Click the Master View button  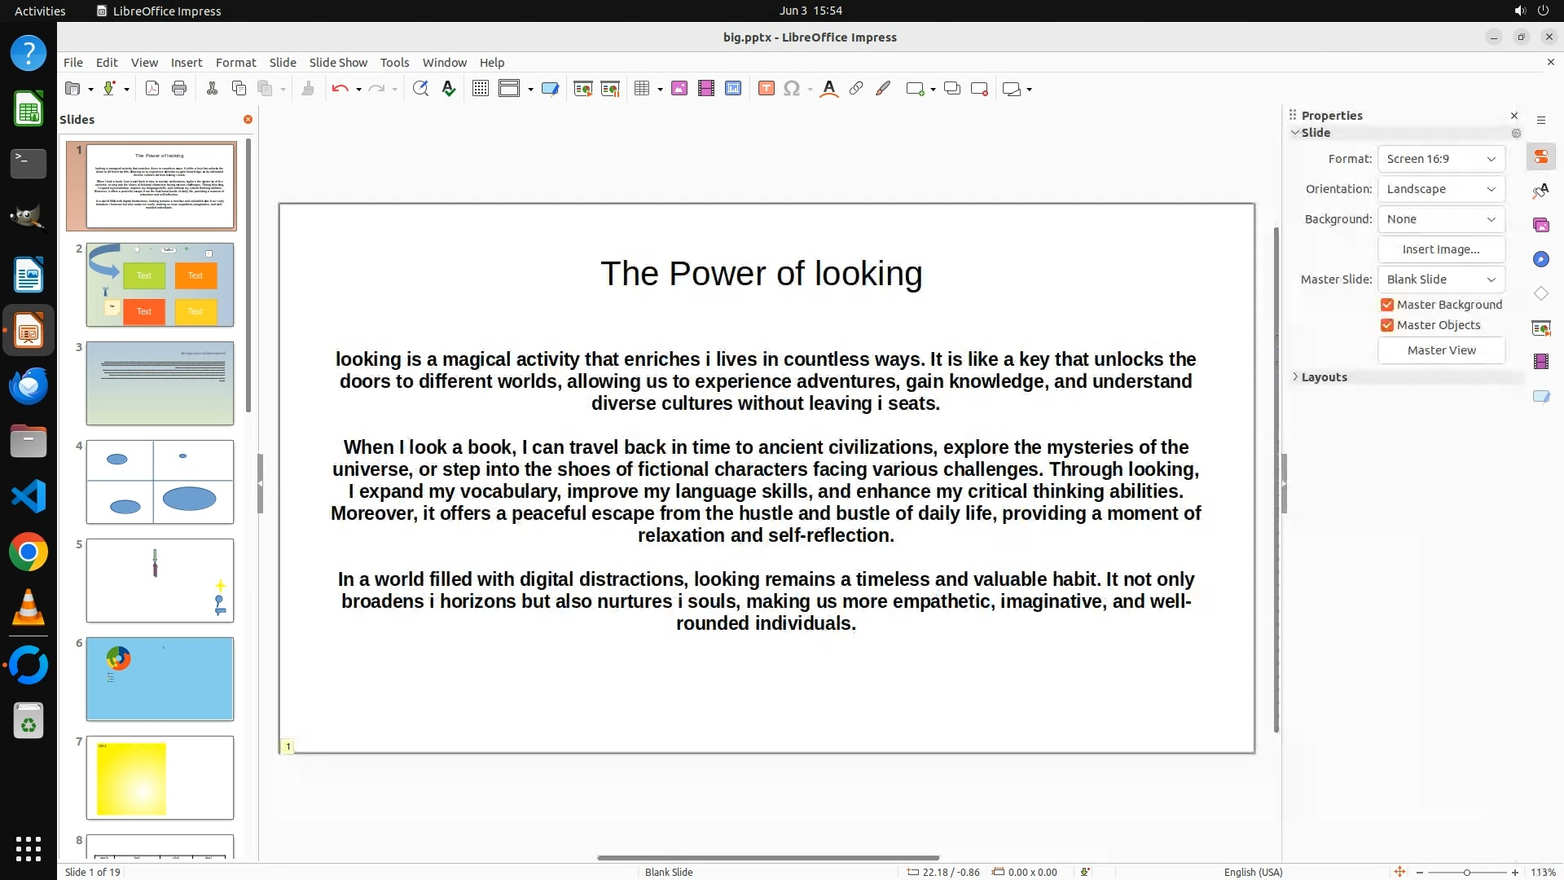pyautogui.click(x=1441, y=350)
